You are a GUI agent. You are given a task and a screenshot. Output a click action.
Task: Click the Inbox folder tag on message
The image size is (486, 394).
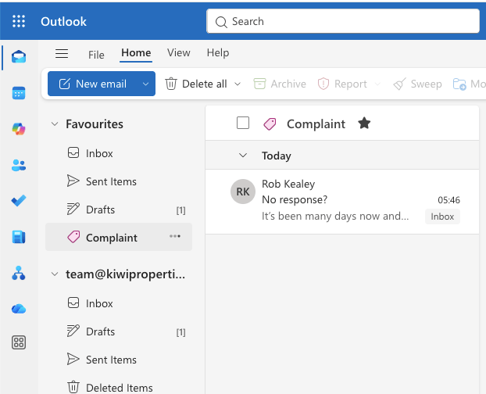click(x=442, y=217)
